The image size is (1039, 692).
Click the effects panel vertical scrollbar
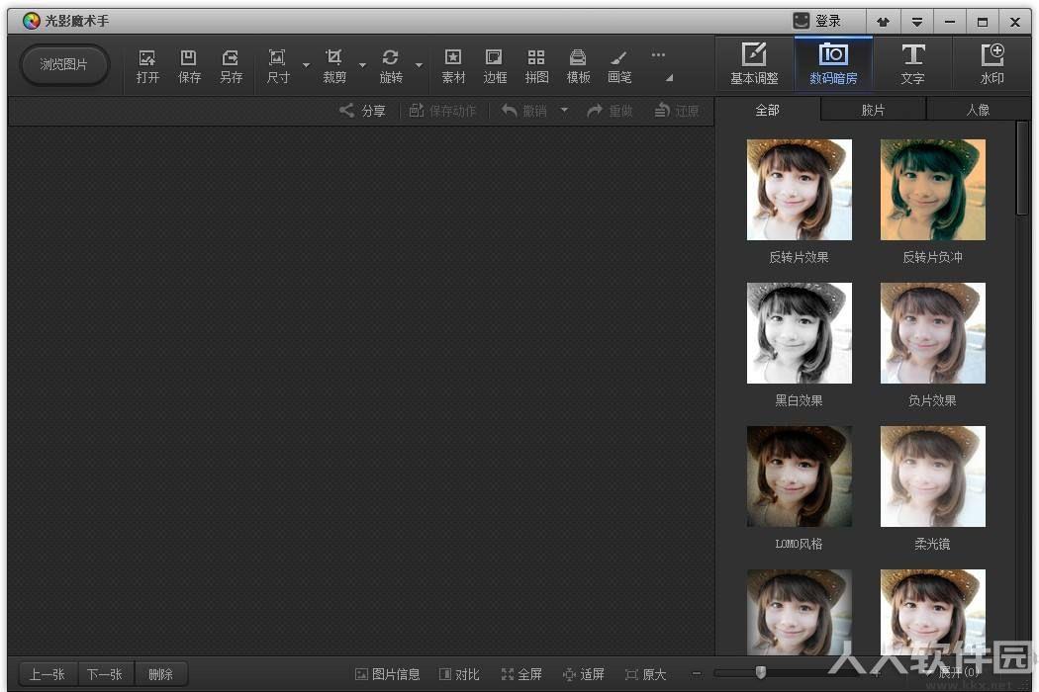point(1022,169)
